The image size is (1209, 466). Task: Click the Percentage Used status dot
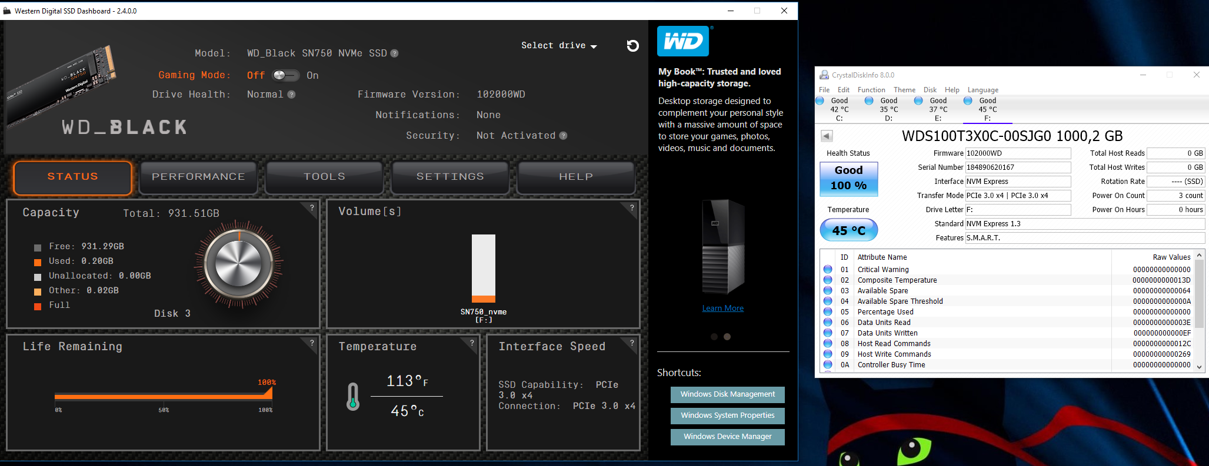coord(828,312)
